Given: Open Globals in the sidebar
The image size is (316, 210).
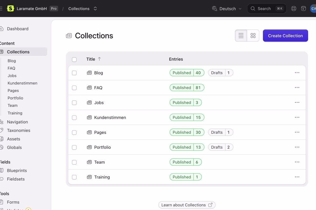Looking at the screenshot, I should tap(14, 148).
